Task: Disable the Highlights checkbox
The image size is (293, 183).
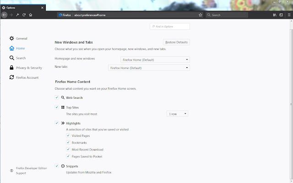Action: (57, 123)
